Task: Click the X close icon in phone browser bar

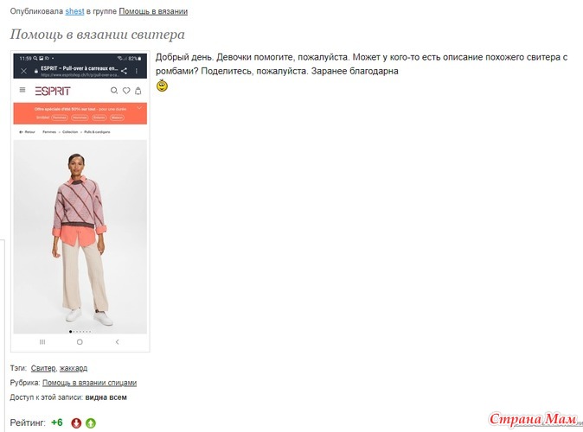Action: coord(24,71)
